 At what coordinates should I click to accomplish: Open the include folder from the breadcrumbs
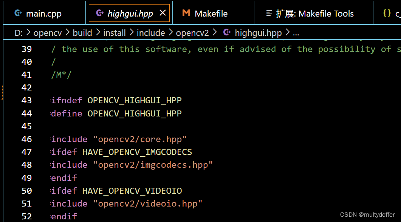pos(150,32)
